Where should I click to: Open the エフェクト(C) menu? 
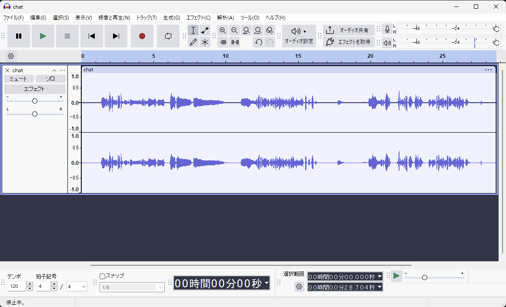tap(199, 18)
